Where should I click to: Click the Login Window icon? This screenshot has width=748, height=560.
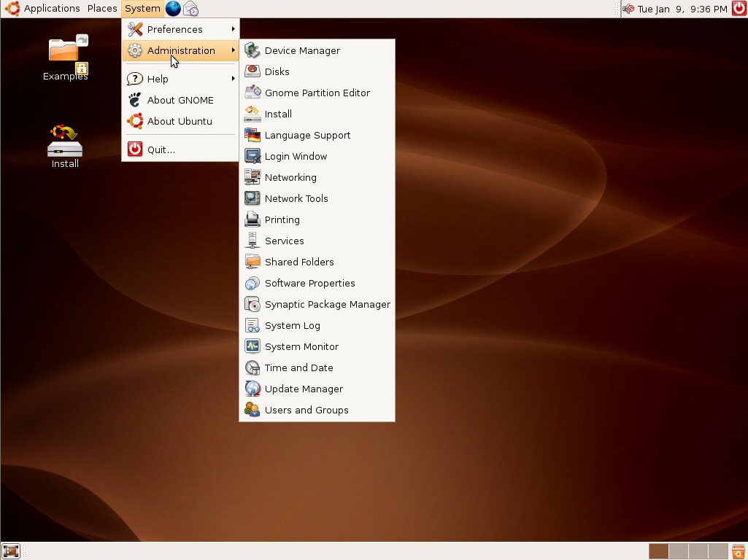tap(252, 156)
